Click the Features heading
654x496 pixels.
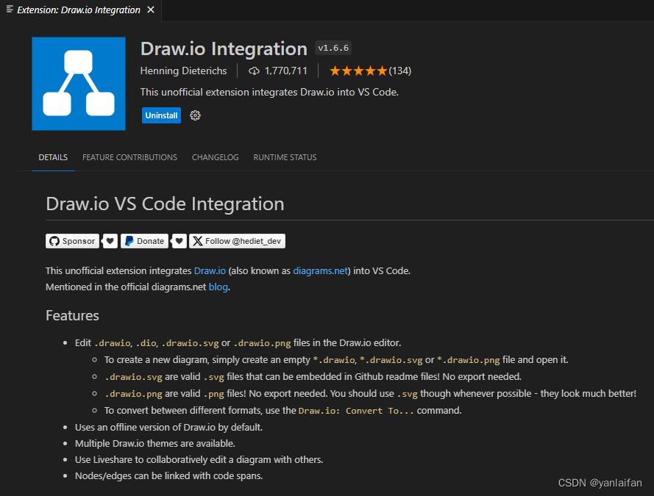pyautogui.click(x=73, y=316)
